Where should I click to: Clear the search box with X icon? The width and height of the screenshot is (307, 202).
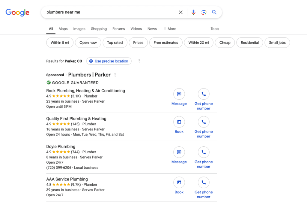180,12
